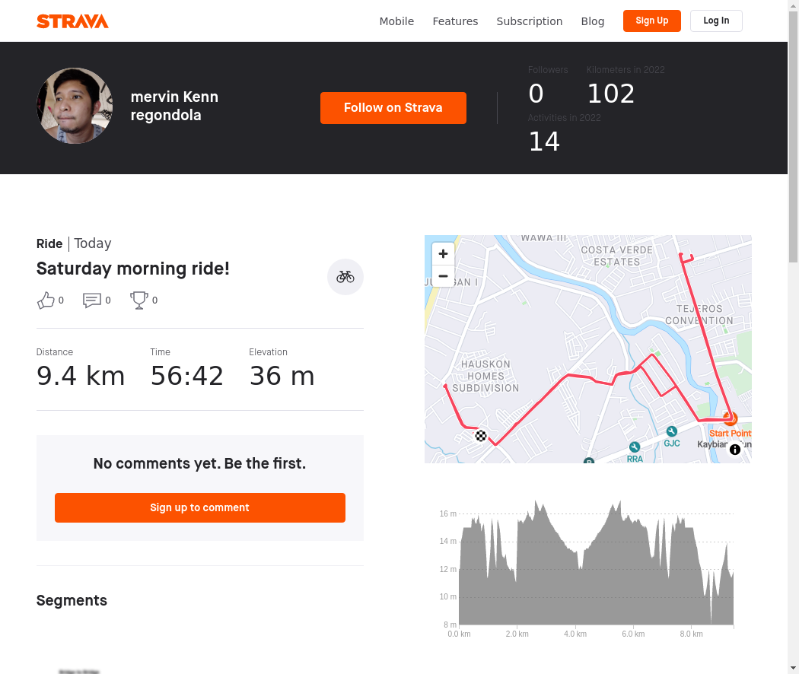Screen dimensions: 799x674
Task: Go to Subscription page
Action: pyautogui.click(x=530, y=21)
